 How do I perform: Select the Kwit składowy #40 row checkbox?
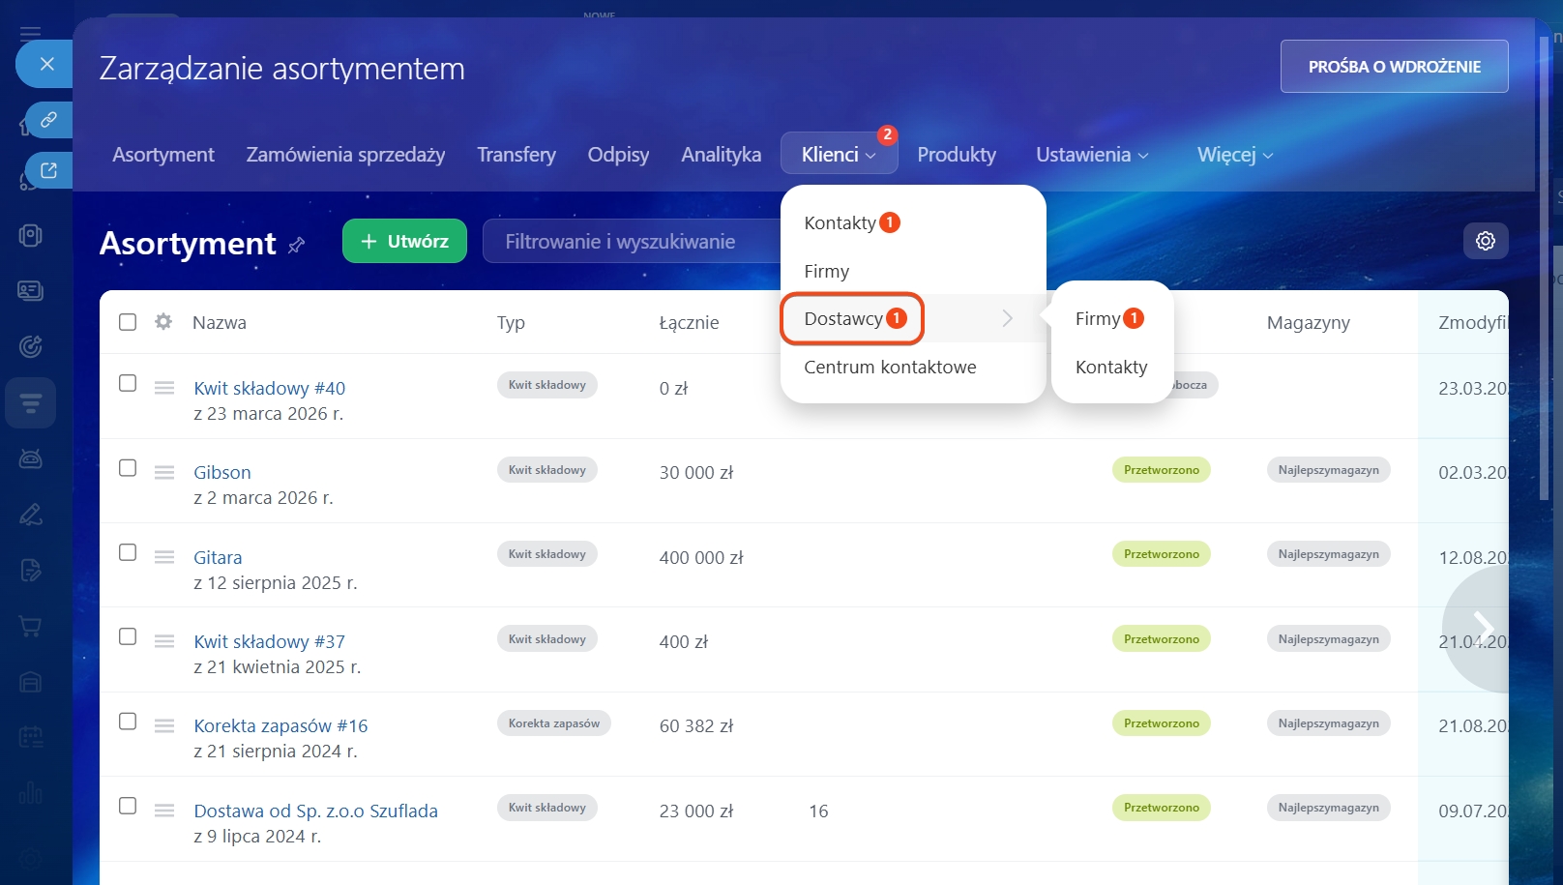pyautogui.click(x=128, y=383)
